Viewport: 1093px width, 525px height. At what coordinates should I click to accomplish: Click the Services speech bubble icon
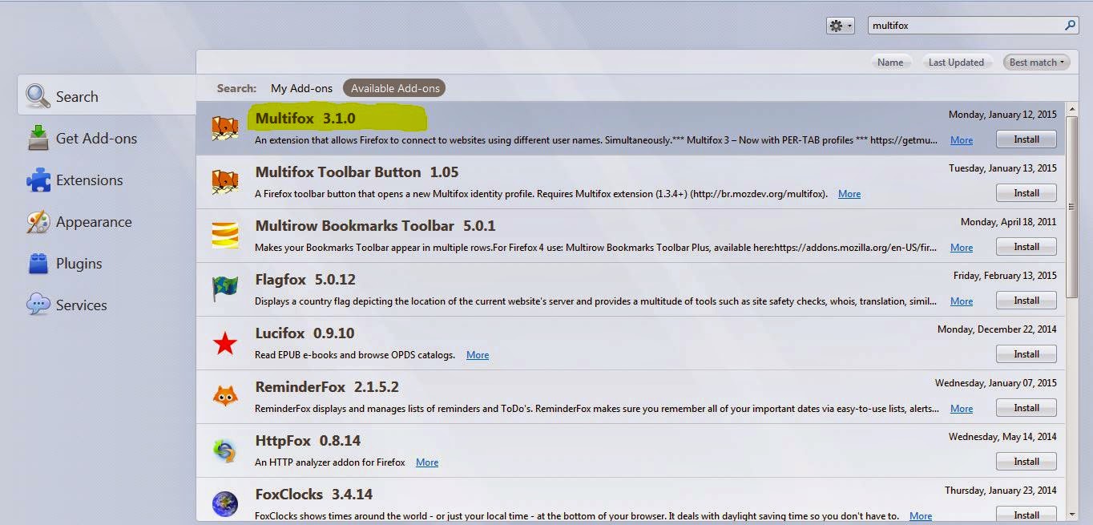38,305
